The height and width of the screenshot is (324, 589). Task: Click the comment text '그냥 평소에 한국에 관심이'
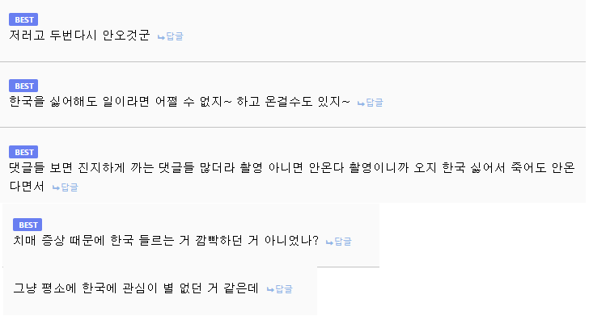(x=136, y=288)
